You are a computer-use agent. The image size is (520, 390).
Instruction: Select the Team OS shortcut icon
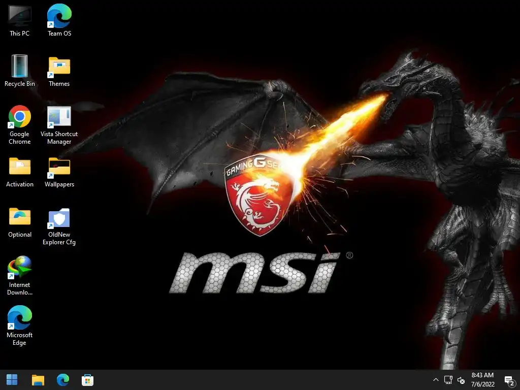(59, 20)
